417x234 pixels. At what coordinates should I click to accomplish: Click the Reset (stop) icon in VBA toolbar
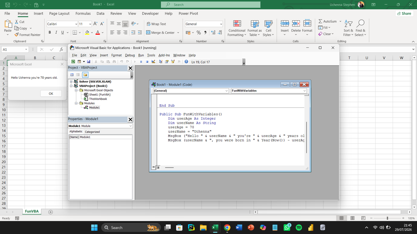(147, 62)
